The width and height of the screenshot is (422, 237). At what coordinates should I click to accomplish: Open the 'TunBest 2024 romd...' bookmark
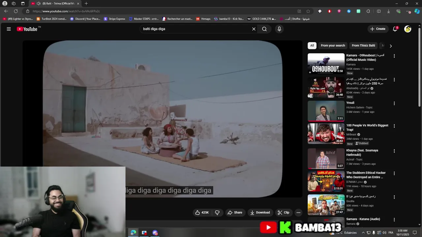tap(51, 19)
